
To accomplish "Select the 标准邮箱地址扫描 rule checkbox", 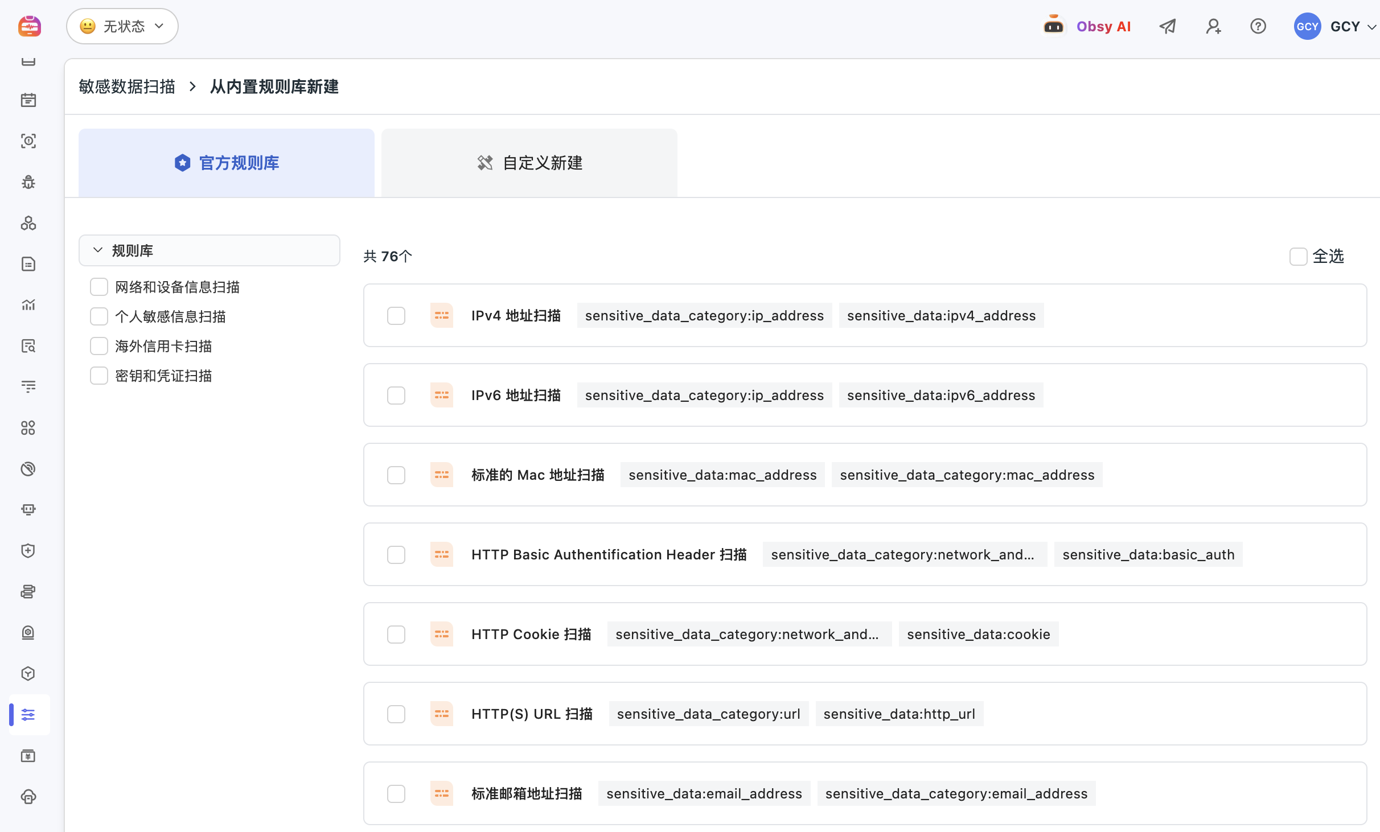I will pyautogui.click(x=396, y=793).
